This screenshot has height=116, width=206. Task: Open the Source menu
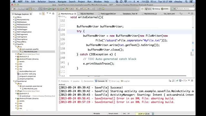tap(52, 2)
